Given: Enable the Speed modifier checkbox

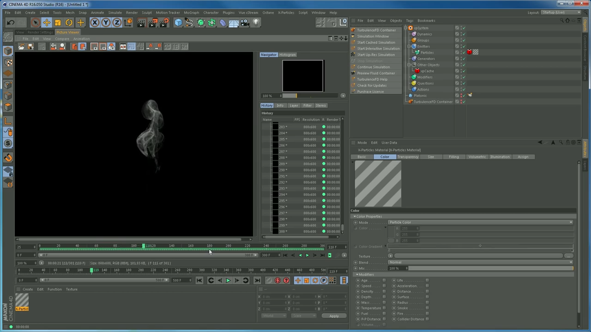Looking at the screenshot, I should pos(384,286).
